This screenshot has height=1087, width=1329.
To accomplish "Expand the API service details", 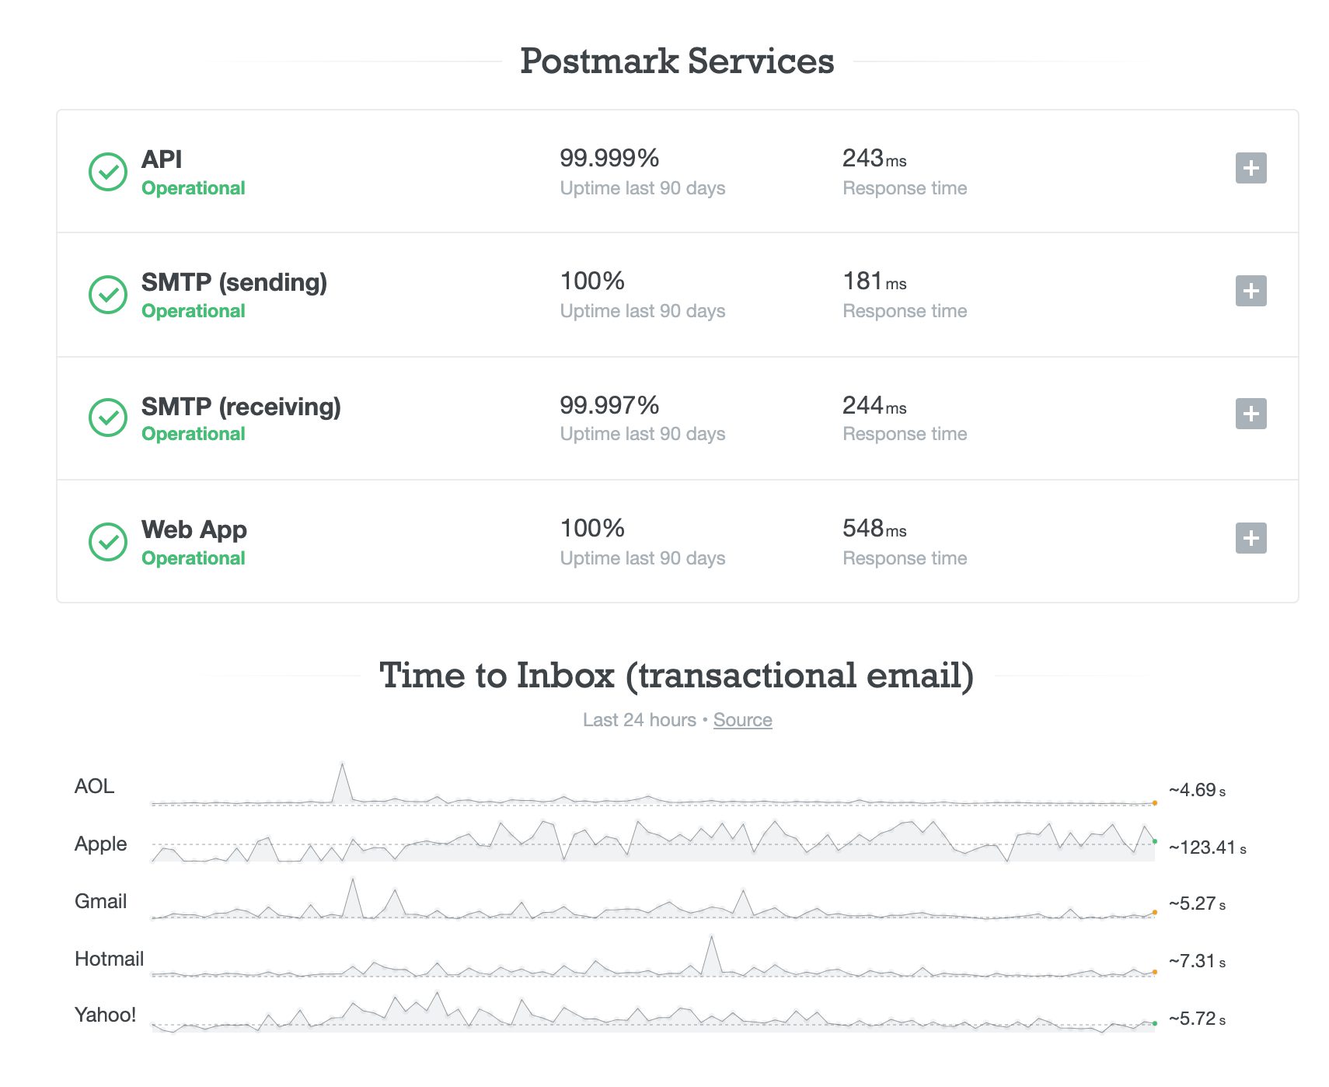I will 1251,168.
